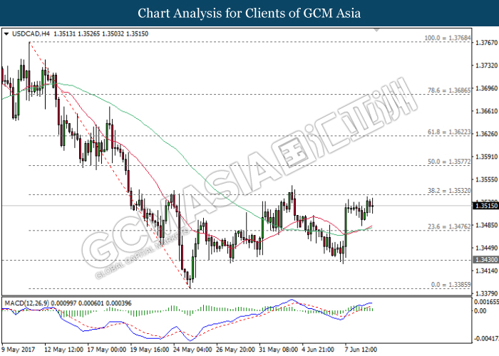Click the 19 May 16:00 time label

coord(150,350)
